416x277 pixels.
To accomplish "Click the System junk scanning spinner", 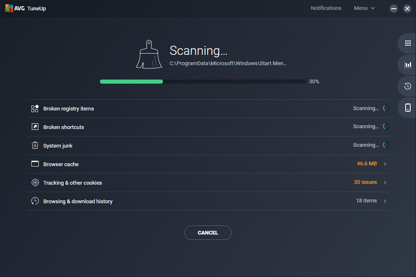I will [x=385, y=145].
